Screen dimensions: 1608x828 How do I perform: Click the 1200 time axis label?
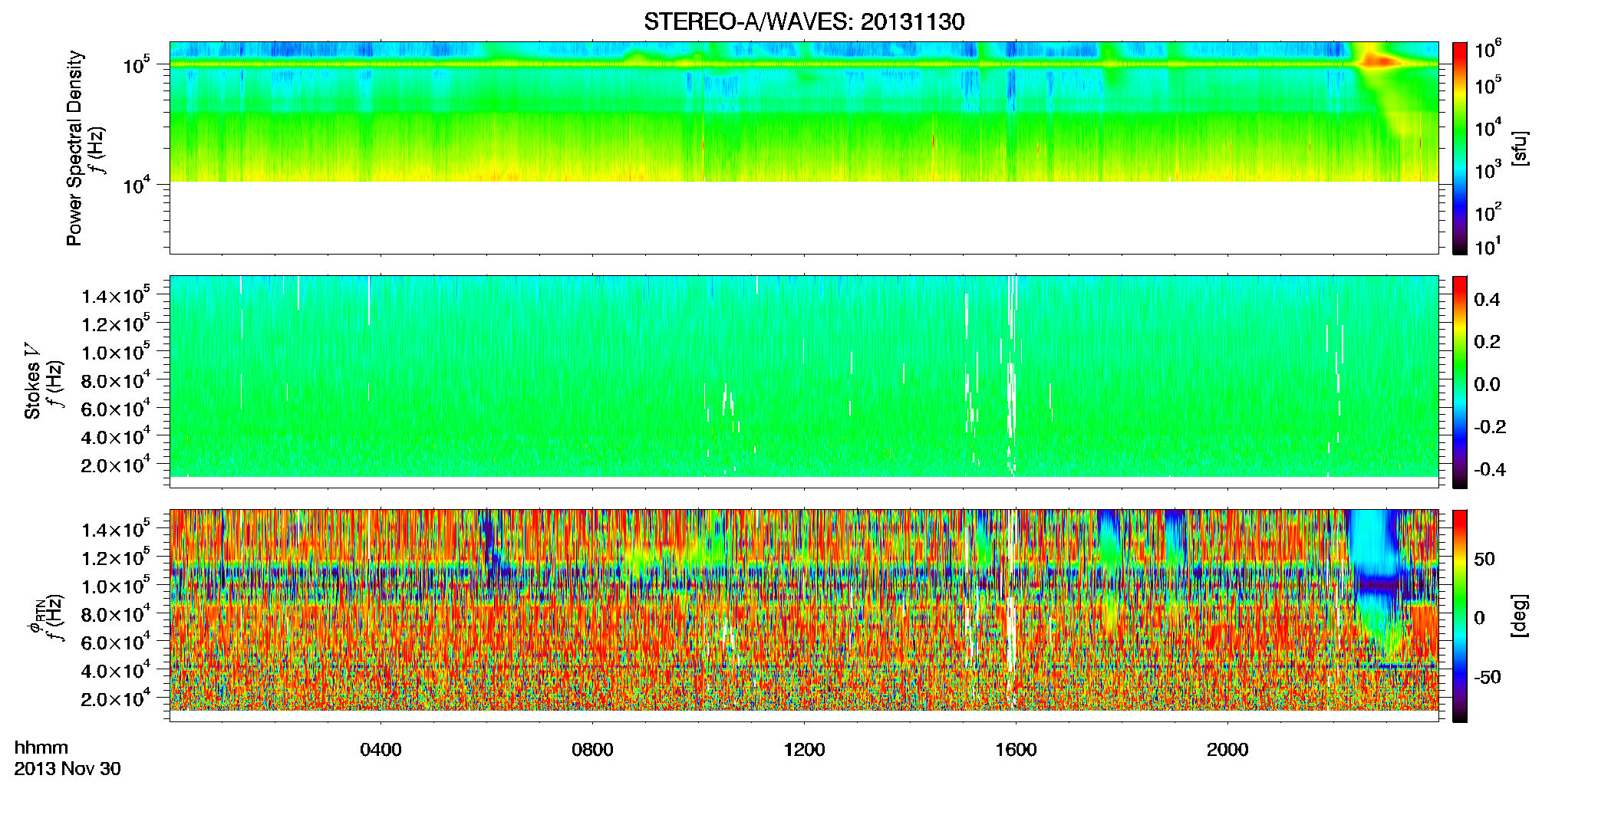click(804, 750)
